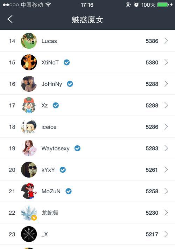Open Lucas's doge avatar

29,41
